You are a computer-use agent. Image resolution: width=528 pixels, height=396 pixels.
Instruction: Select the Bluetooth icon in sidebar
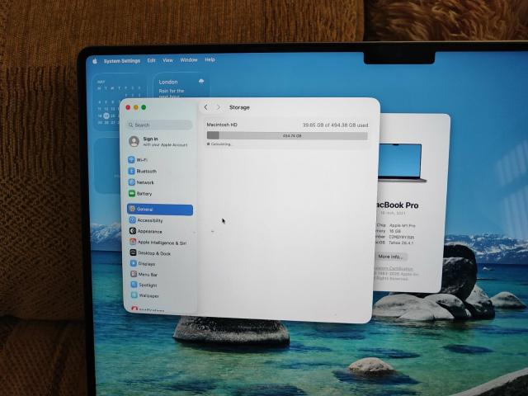[132, 171]
